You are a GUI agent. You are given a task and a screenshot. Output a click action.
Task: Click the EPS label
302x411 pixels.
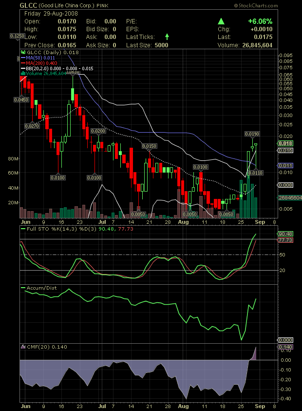132,29
